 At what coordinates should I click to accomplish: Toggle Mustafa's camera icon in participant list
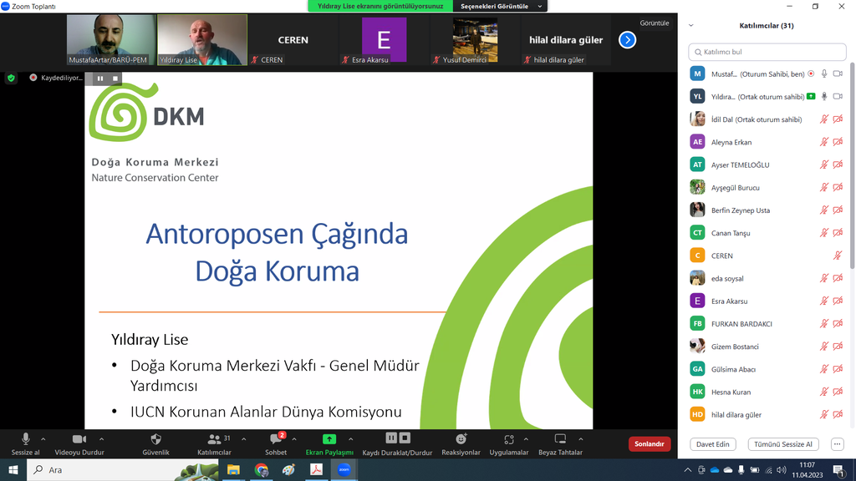(x=838, y=73)
